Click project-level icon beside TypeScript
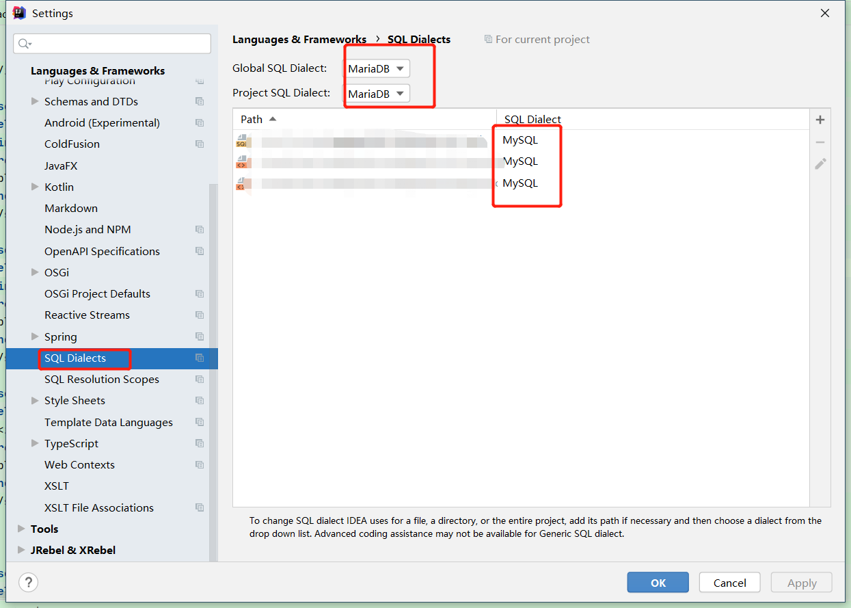Screen dimensions: 851x608 pyautogui.click(x=200, y=443)
